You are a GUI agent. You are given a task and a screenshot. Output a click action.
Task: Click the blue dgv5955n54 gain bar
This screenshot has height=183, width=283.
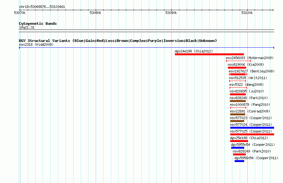pos(238,148)
